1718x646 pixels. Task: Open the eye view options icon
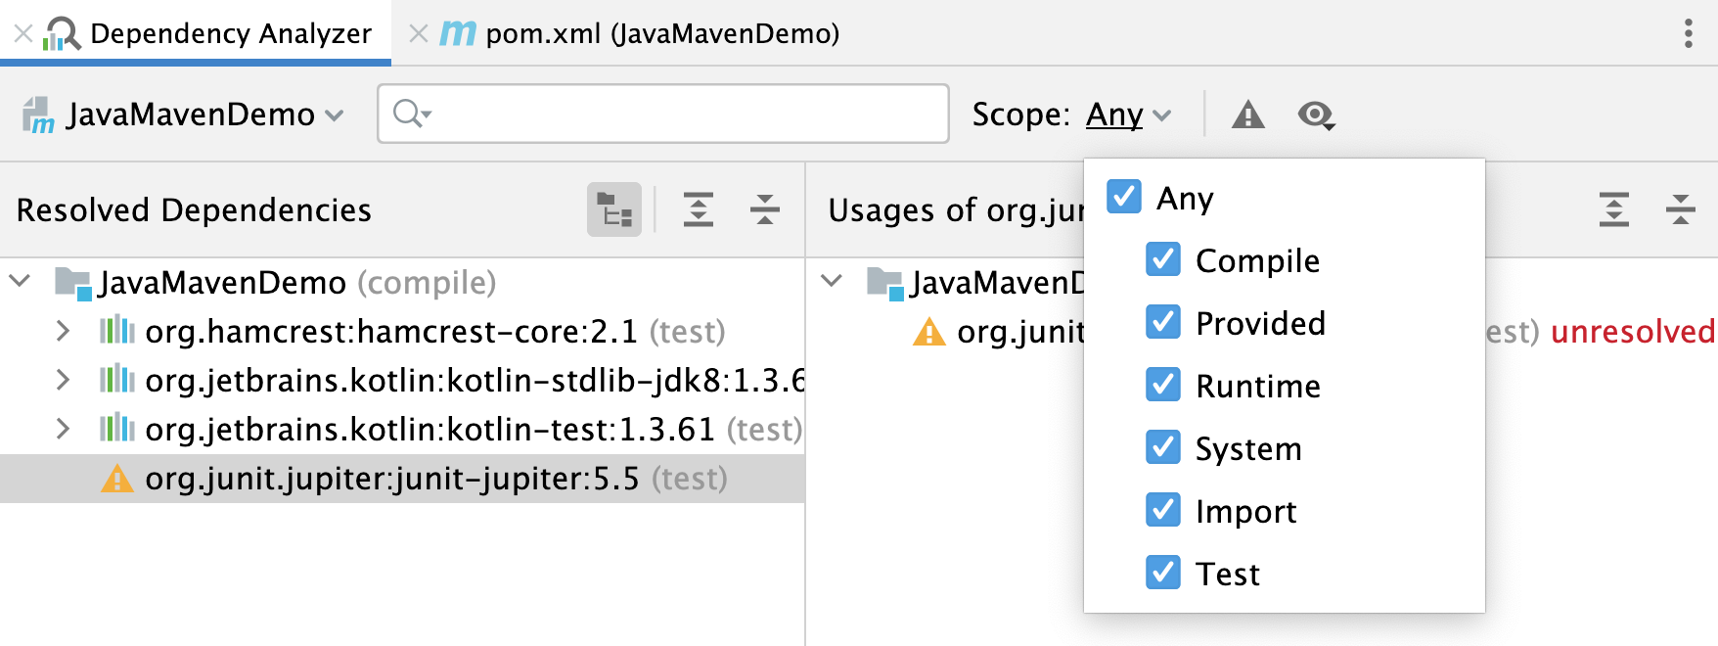1316,115
